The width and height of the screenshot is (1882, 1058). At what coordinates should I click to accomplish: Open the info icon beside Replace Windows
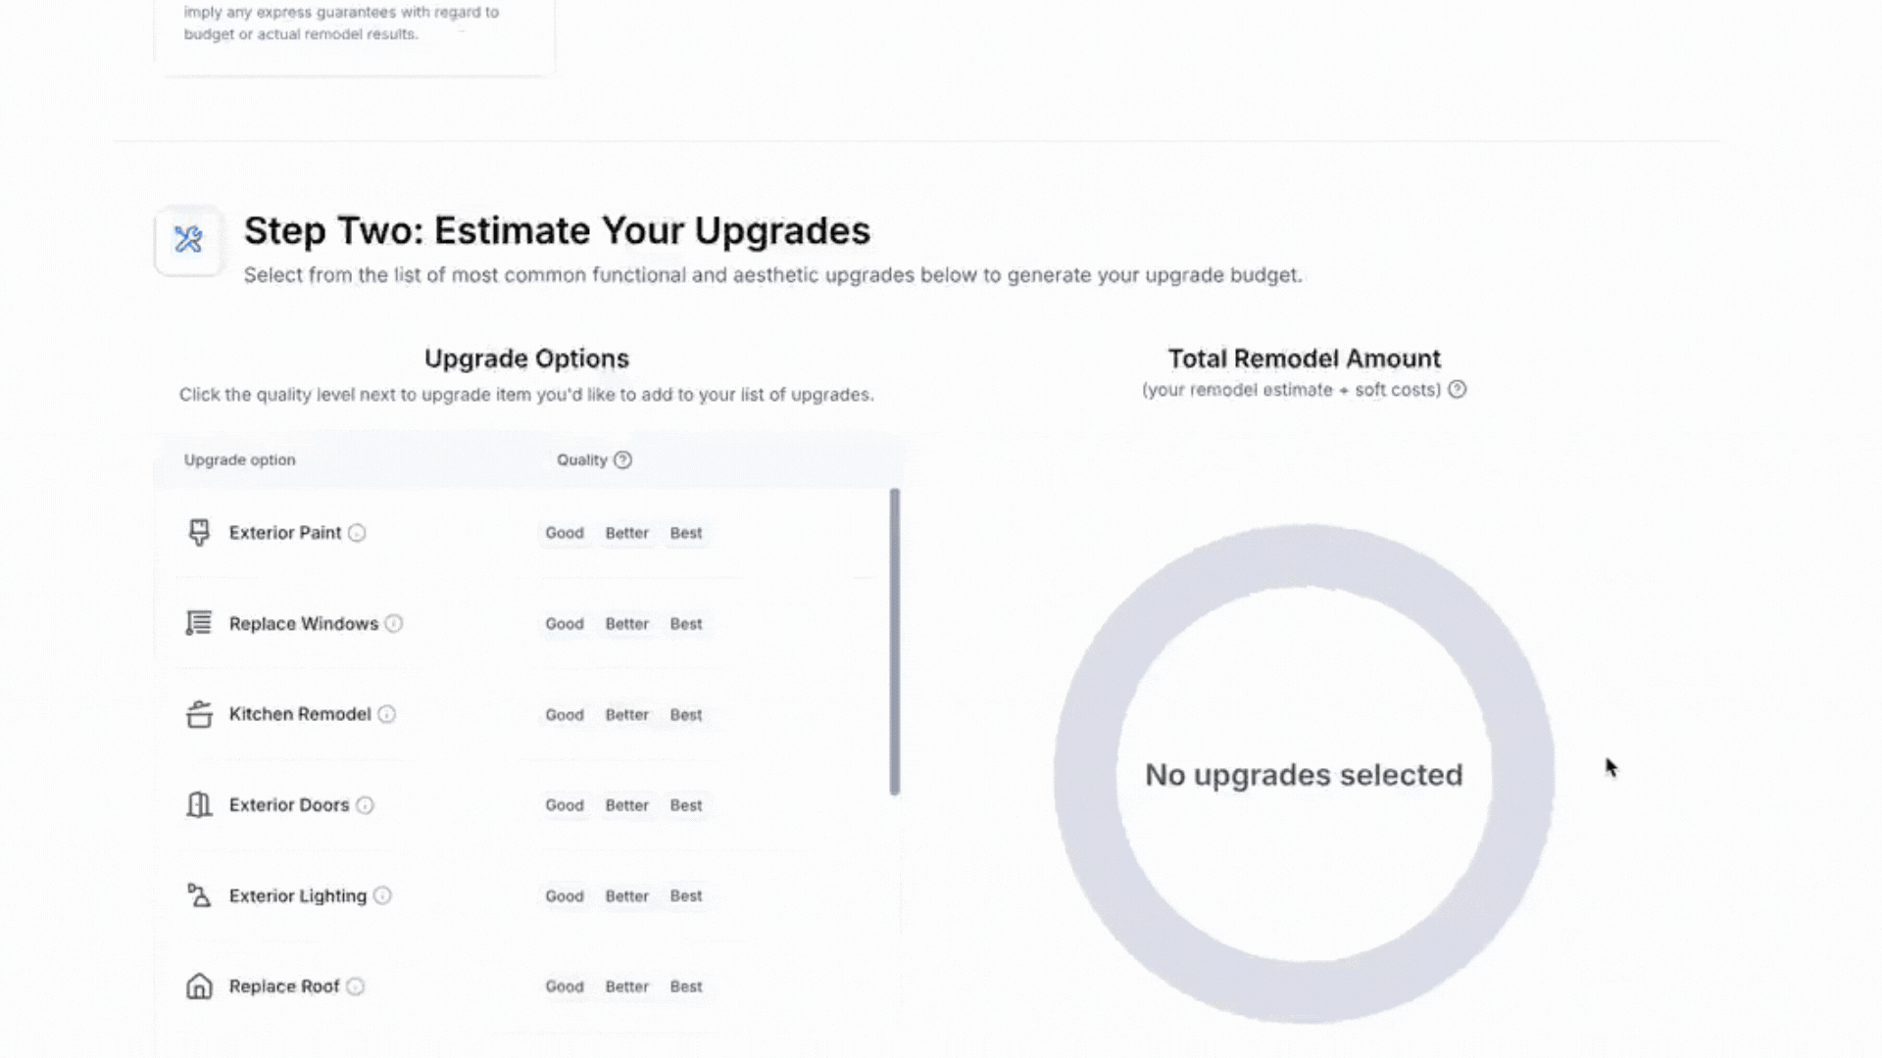394,623
